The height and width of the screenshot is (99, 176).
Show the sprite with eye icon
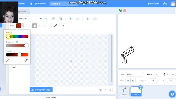pos(128,81)
